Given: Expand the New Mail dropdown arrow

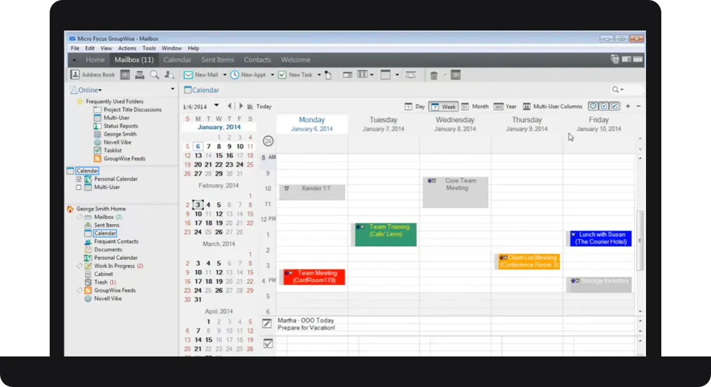Looking at the screenshot, I should (224, 74).
